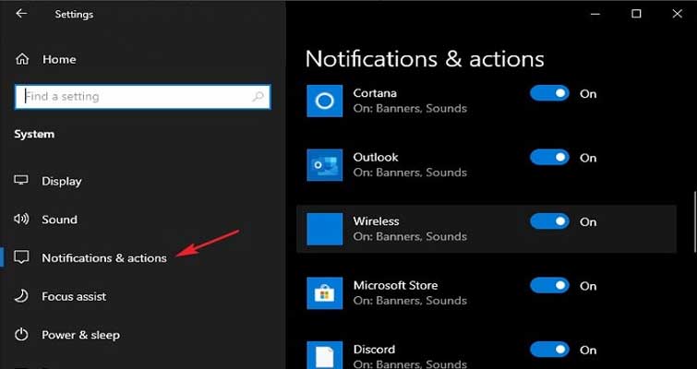Image resolution: width=697 pixels, height=369 pixels.
Task: Click the search magnifier icon
Action: click(258, 96)
